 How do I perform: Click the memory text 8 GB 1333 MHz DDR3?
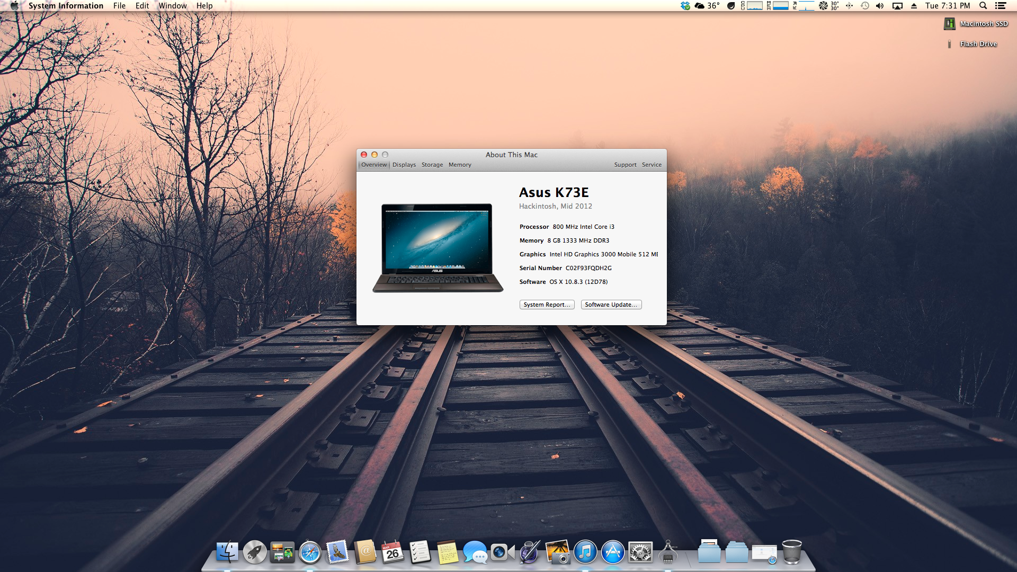pos(578,240)
